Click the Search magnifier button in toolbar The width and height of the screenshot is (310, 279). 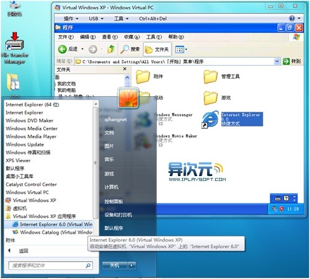tap(130, 49)
